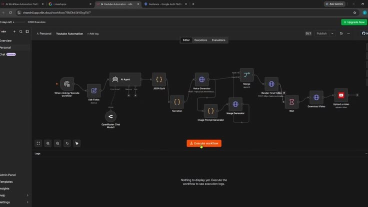This screenshot has width=368, height=207.
Task: Open the Download Video node
Action: (x=316, y=97)
